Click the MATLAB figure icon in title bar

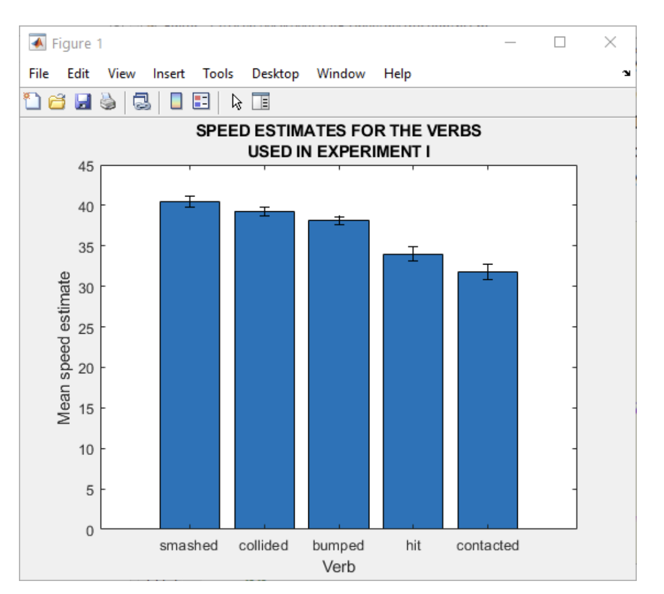pyautogui.click(x=38, y=41)
